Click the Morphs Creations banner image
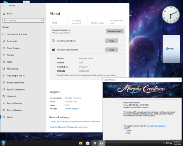The image size is (183, 146). pyautogui.click(x=142, y=90)
